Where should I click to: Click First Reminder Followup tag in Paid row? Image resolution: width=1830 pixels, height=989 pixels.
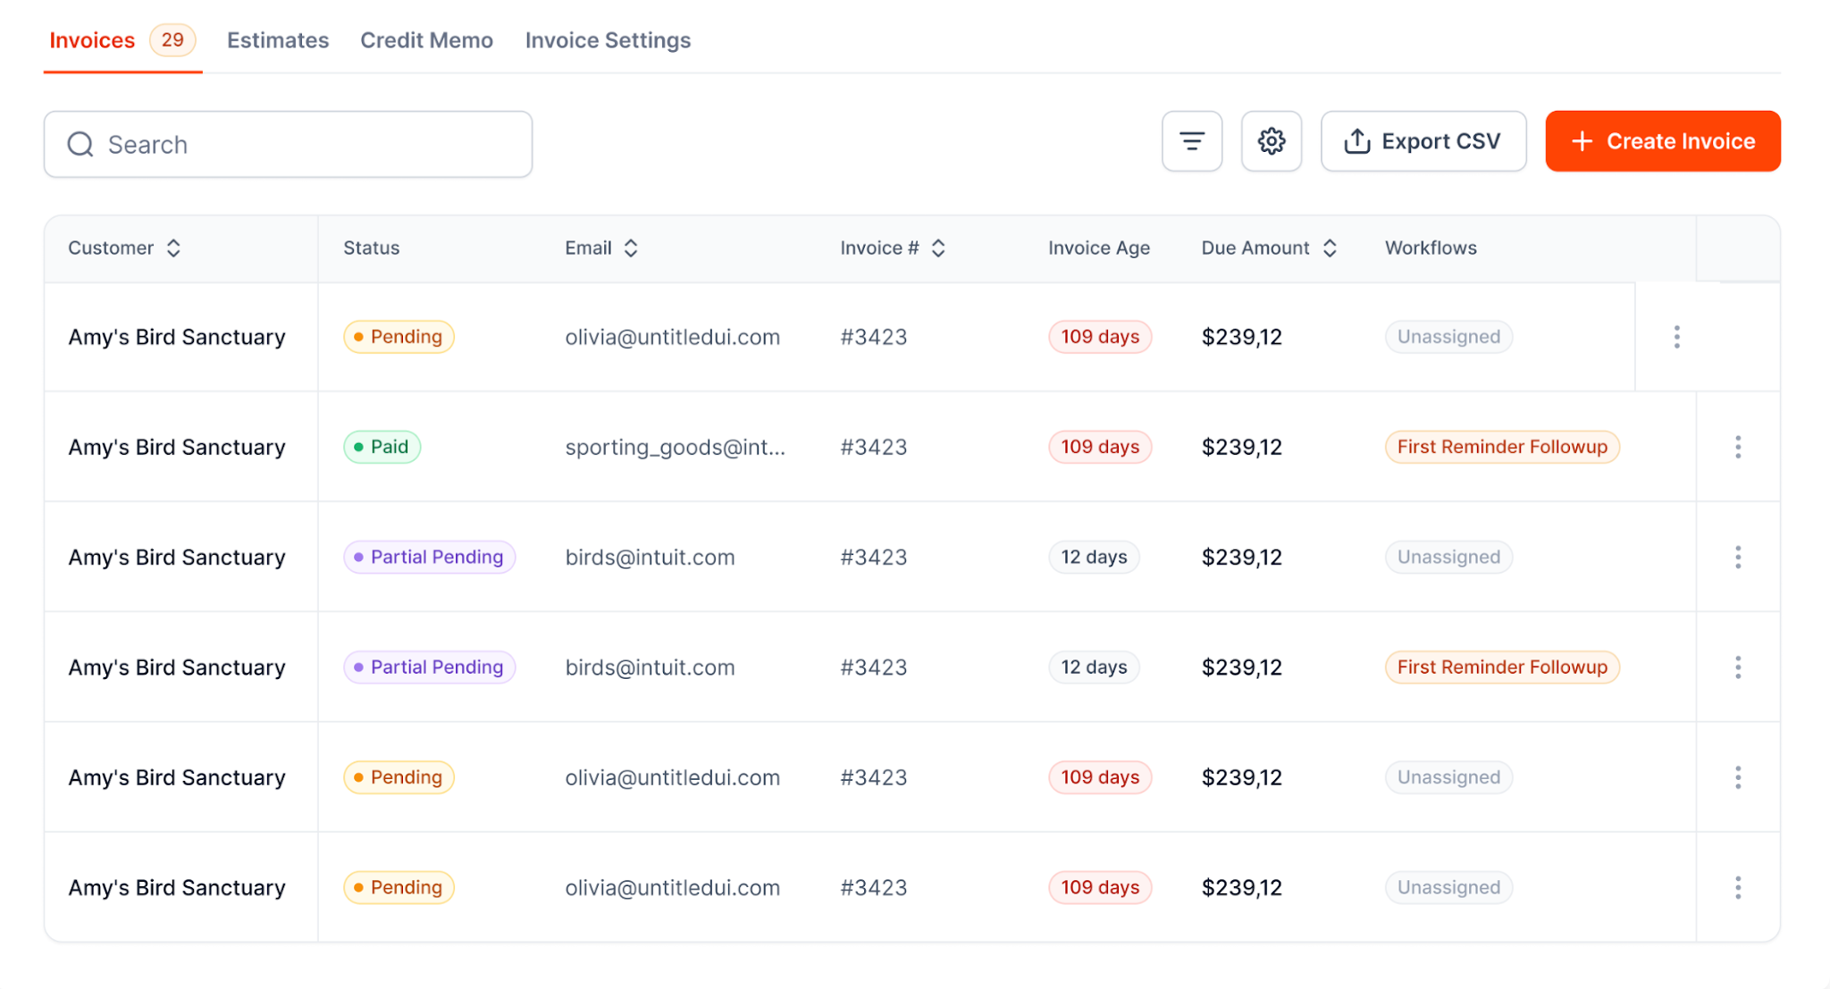pos(1502,447)
